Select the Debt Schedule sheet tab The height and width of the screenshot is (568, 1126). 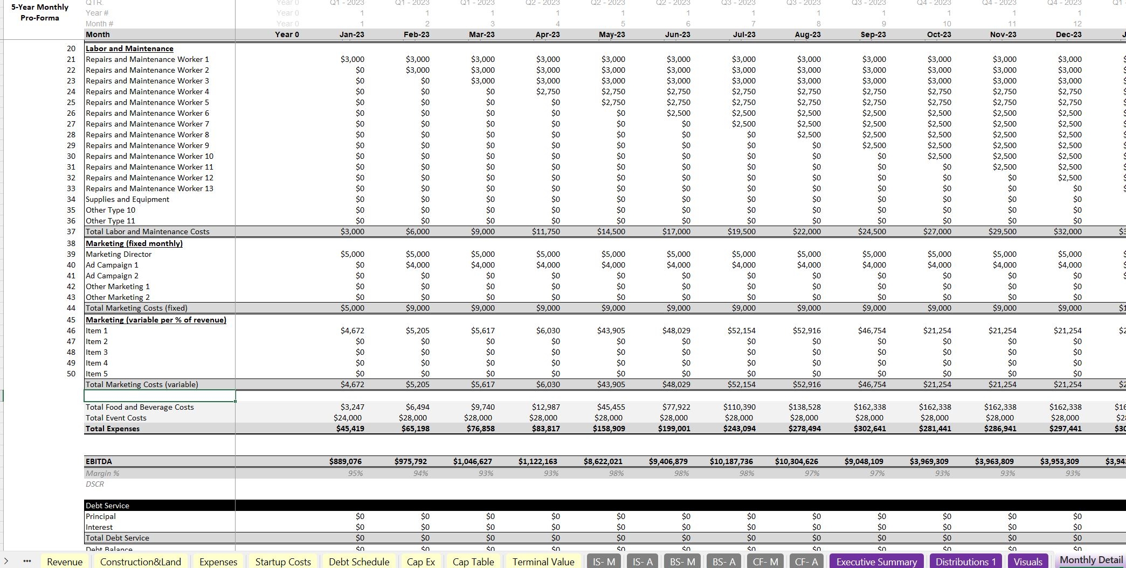[x=359, y=562]
